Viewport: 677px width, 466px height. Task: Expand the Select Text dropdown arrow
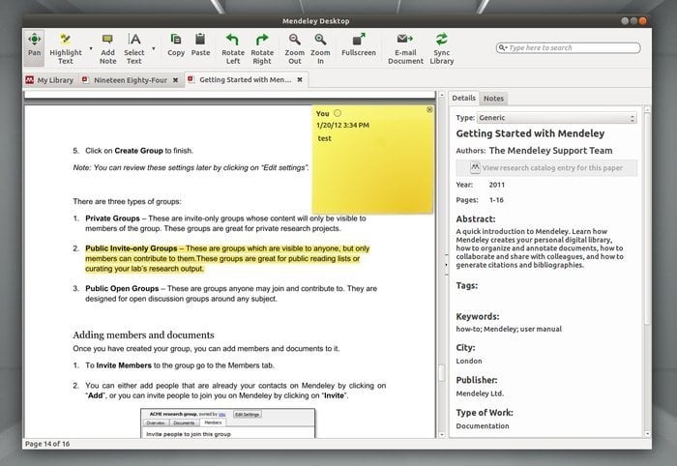[x=153, y=48]
